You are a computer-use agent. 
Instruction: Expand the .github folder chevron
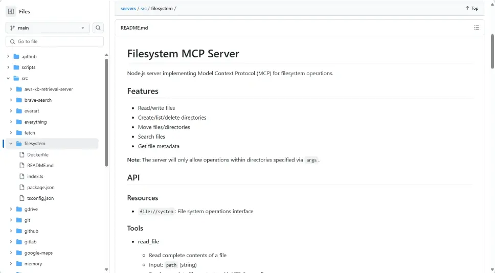pos(8,57)
